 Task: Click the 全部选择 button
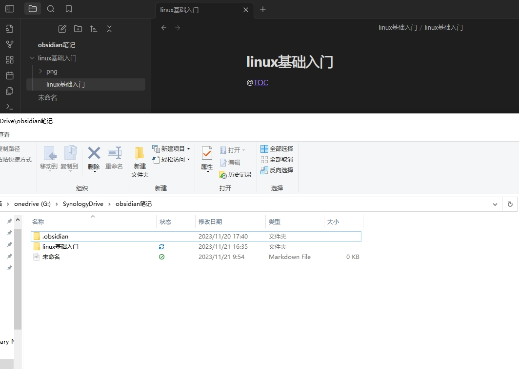pos(277,148)
